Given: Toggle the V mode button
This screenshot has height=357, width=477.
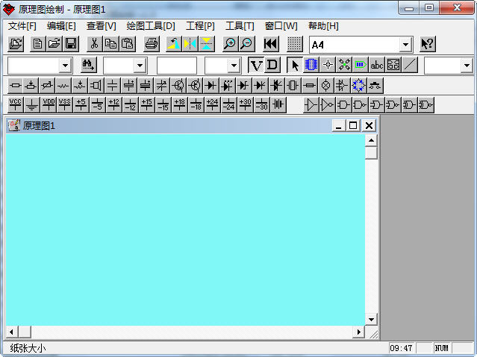Looking at the screenshot, I should point(256,65).
